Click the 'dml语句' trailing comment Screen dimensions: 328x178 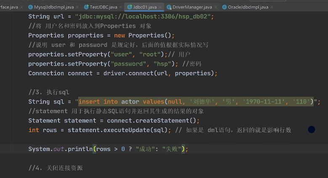(x=233, y=130)
